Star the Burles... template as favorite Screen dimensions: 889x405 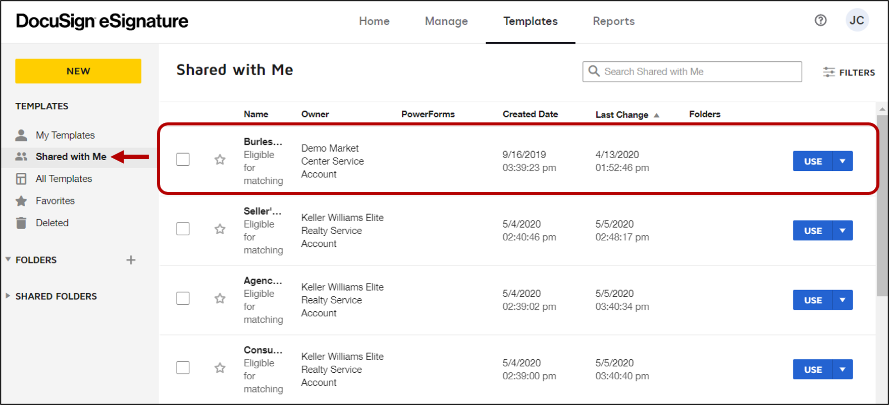(220, 160)
